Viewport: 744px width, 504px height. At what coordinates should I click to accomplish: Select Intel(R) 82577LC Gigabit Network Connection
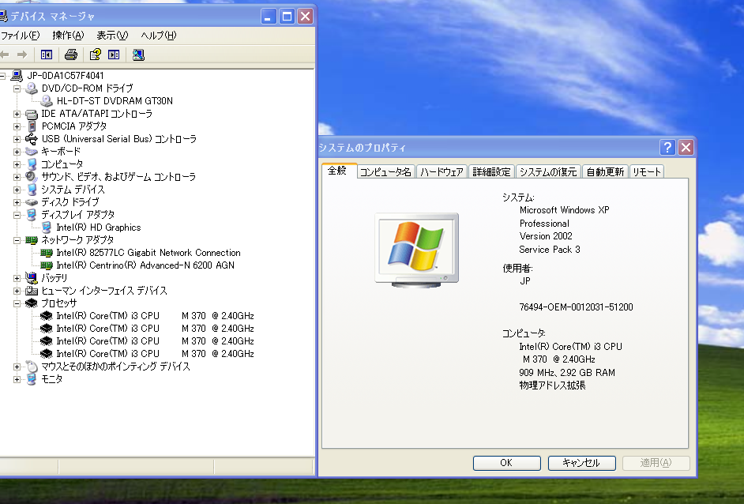point(148,253)
